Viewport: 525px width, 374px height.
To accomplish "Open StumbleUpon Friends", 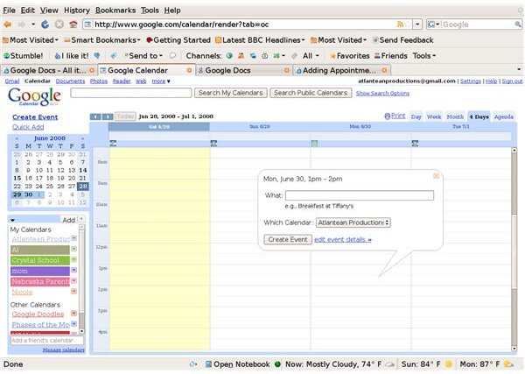I will pyautogui.click(x=390, y=56).
